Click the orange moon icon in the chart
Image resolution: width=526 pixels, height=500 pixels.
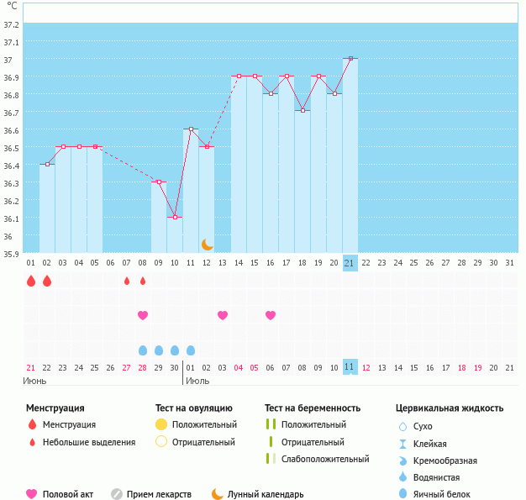click(x=208, y=245)
